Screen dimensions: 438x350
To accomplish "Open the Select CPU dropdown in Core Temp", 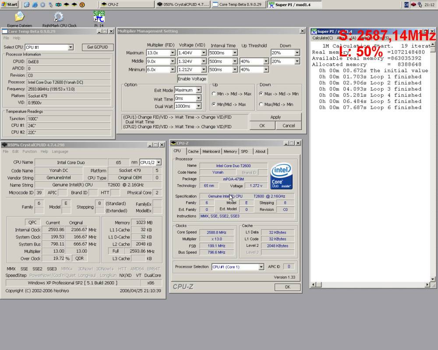I will coord(71,47).
